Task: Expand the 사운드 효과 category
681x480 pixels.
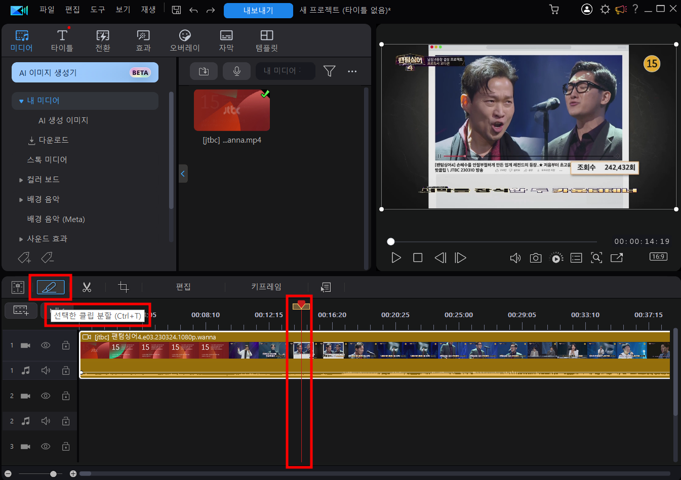Action: [21, 239]
